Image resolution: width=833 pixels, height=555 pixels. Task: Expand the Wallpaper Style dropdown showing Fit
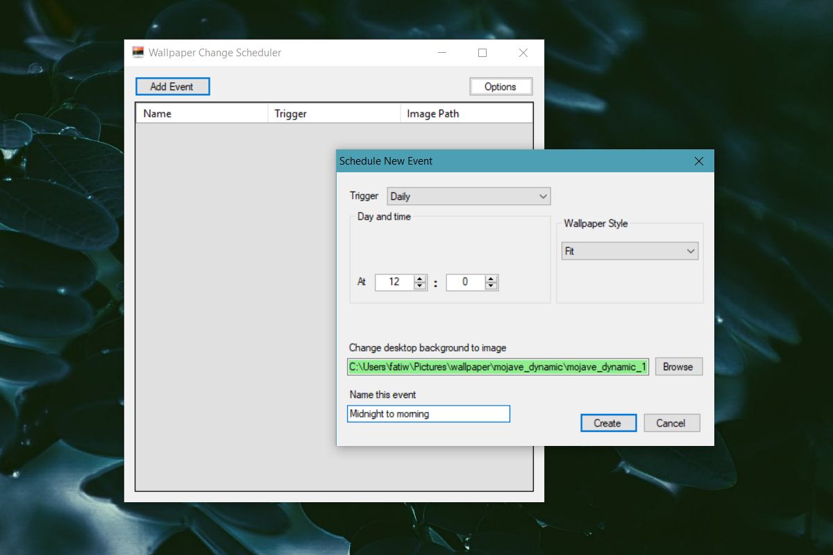[630, 251]
